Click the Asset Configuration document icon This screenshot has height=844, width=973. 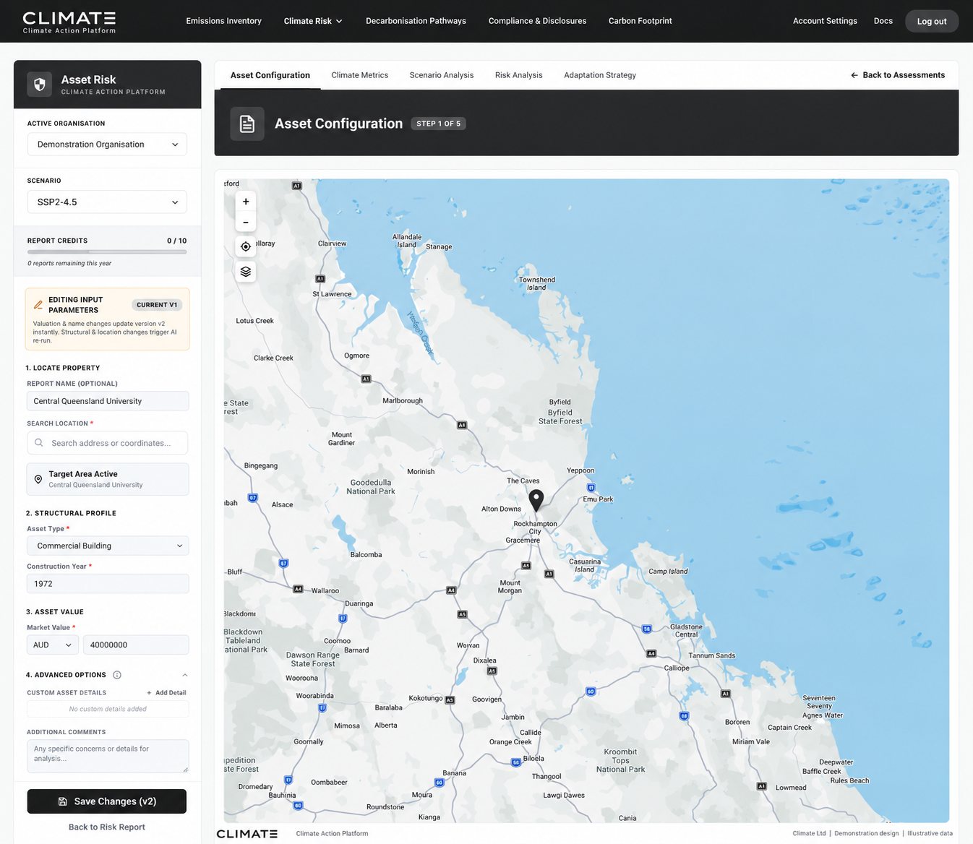point(247,124)
